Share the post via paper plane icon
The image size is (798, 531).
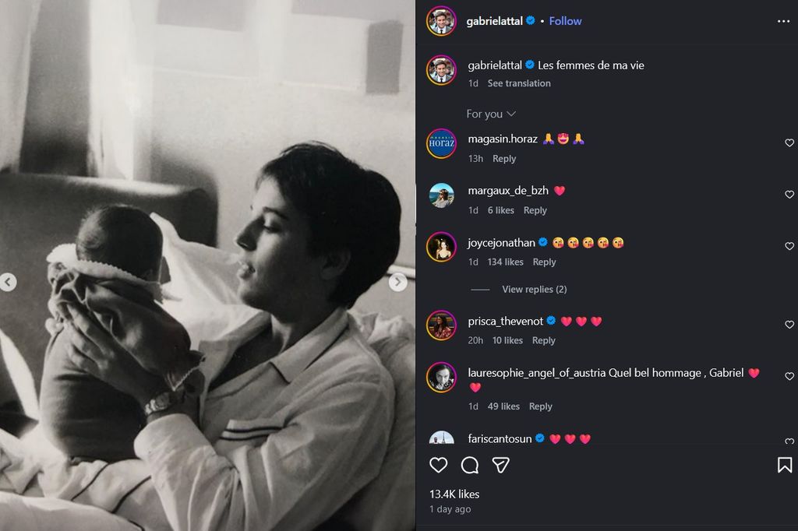pyautogui.click(x=500, y=465)
